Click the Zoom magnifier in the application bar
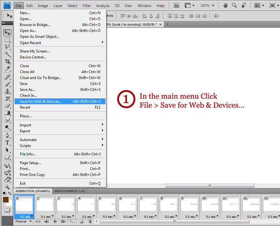Screen dimensions: 280x226 click(234, 5)
